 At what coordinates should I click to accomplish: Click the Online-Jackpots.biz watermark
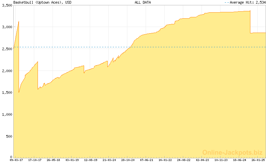point(232,152)
